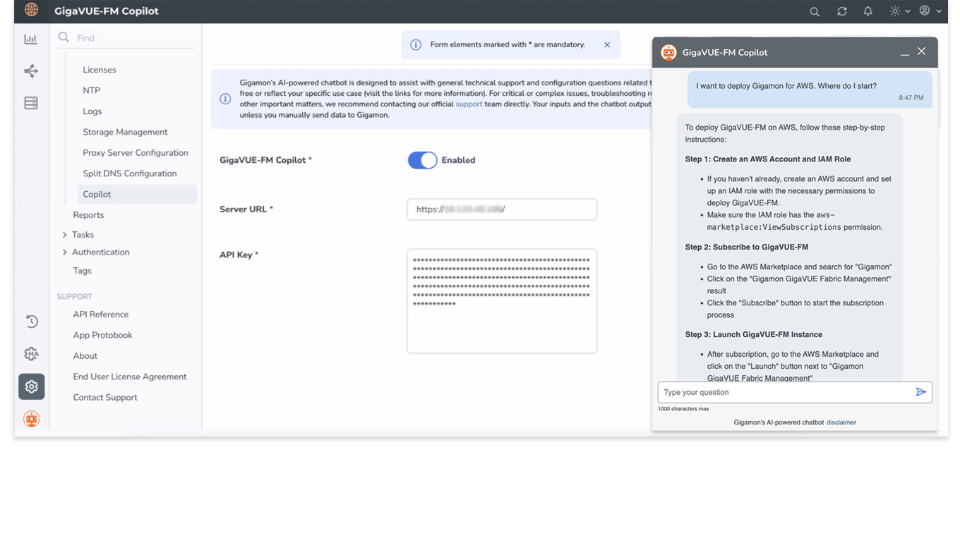The height and width of the screenshot is (550, 960).
Task: Open Copilot chat via sidebar robot icon
Action: point(31,418)
